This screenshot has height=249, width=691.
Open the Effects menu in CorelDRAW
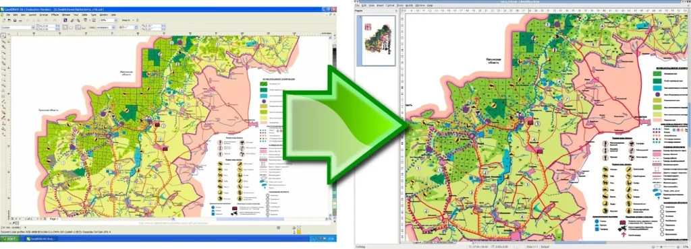click(x=55, y=15)
